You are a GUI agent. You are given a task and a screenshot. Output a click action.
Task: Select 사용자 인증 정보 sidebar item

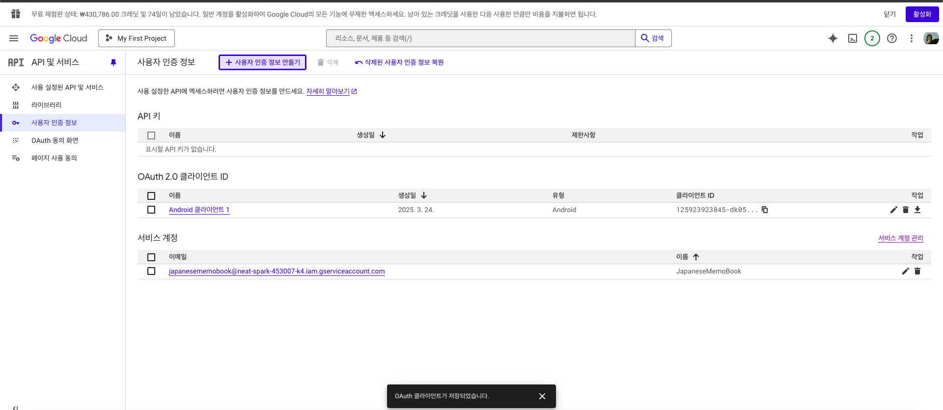point(63,123)
